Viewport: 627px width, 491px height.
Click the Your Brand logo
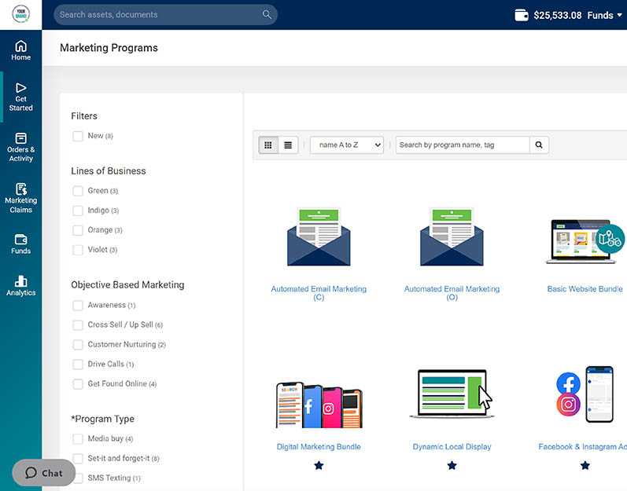pos(20,15)
